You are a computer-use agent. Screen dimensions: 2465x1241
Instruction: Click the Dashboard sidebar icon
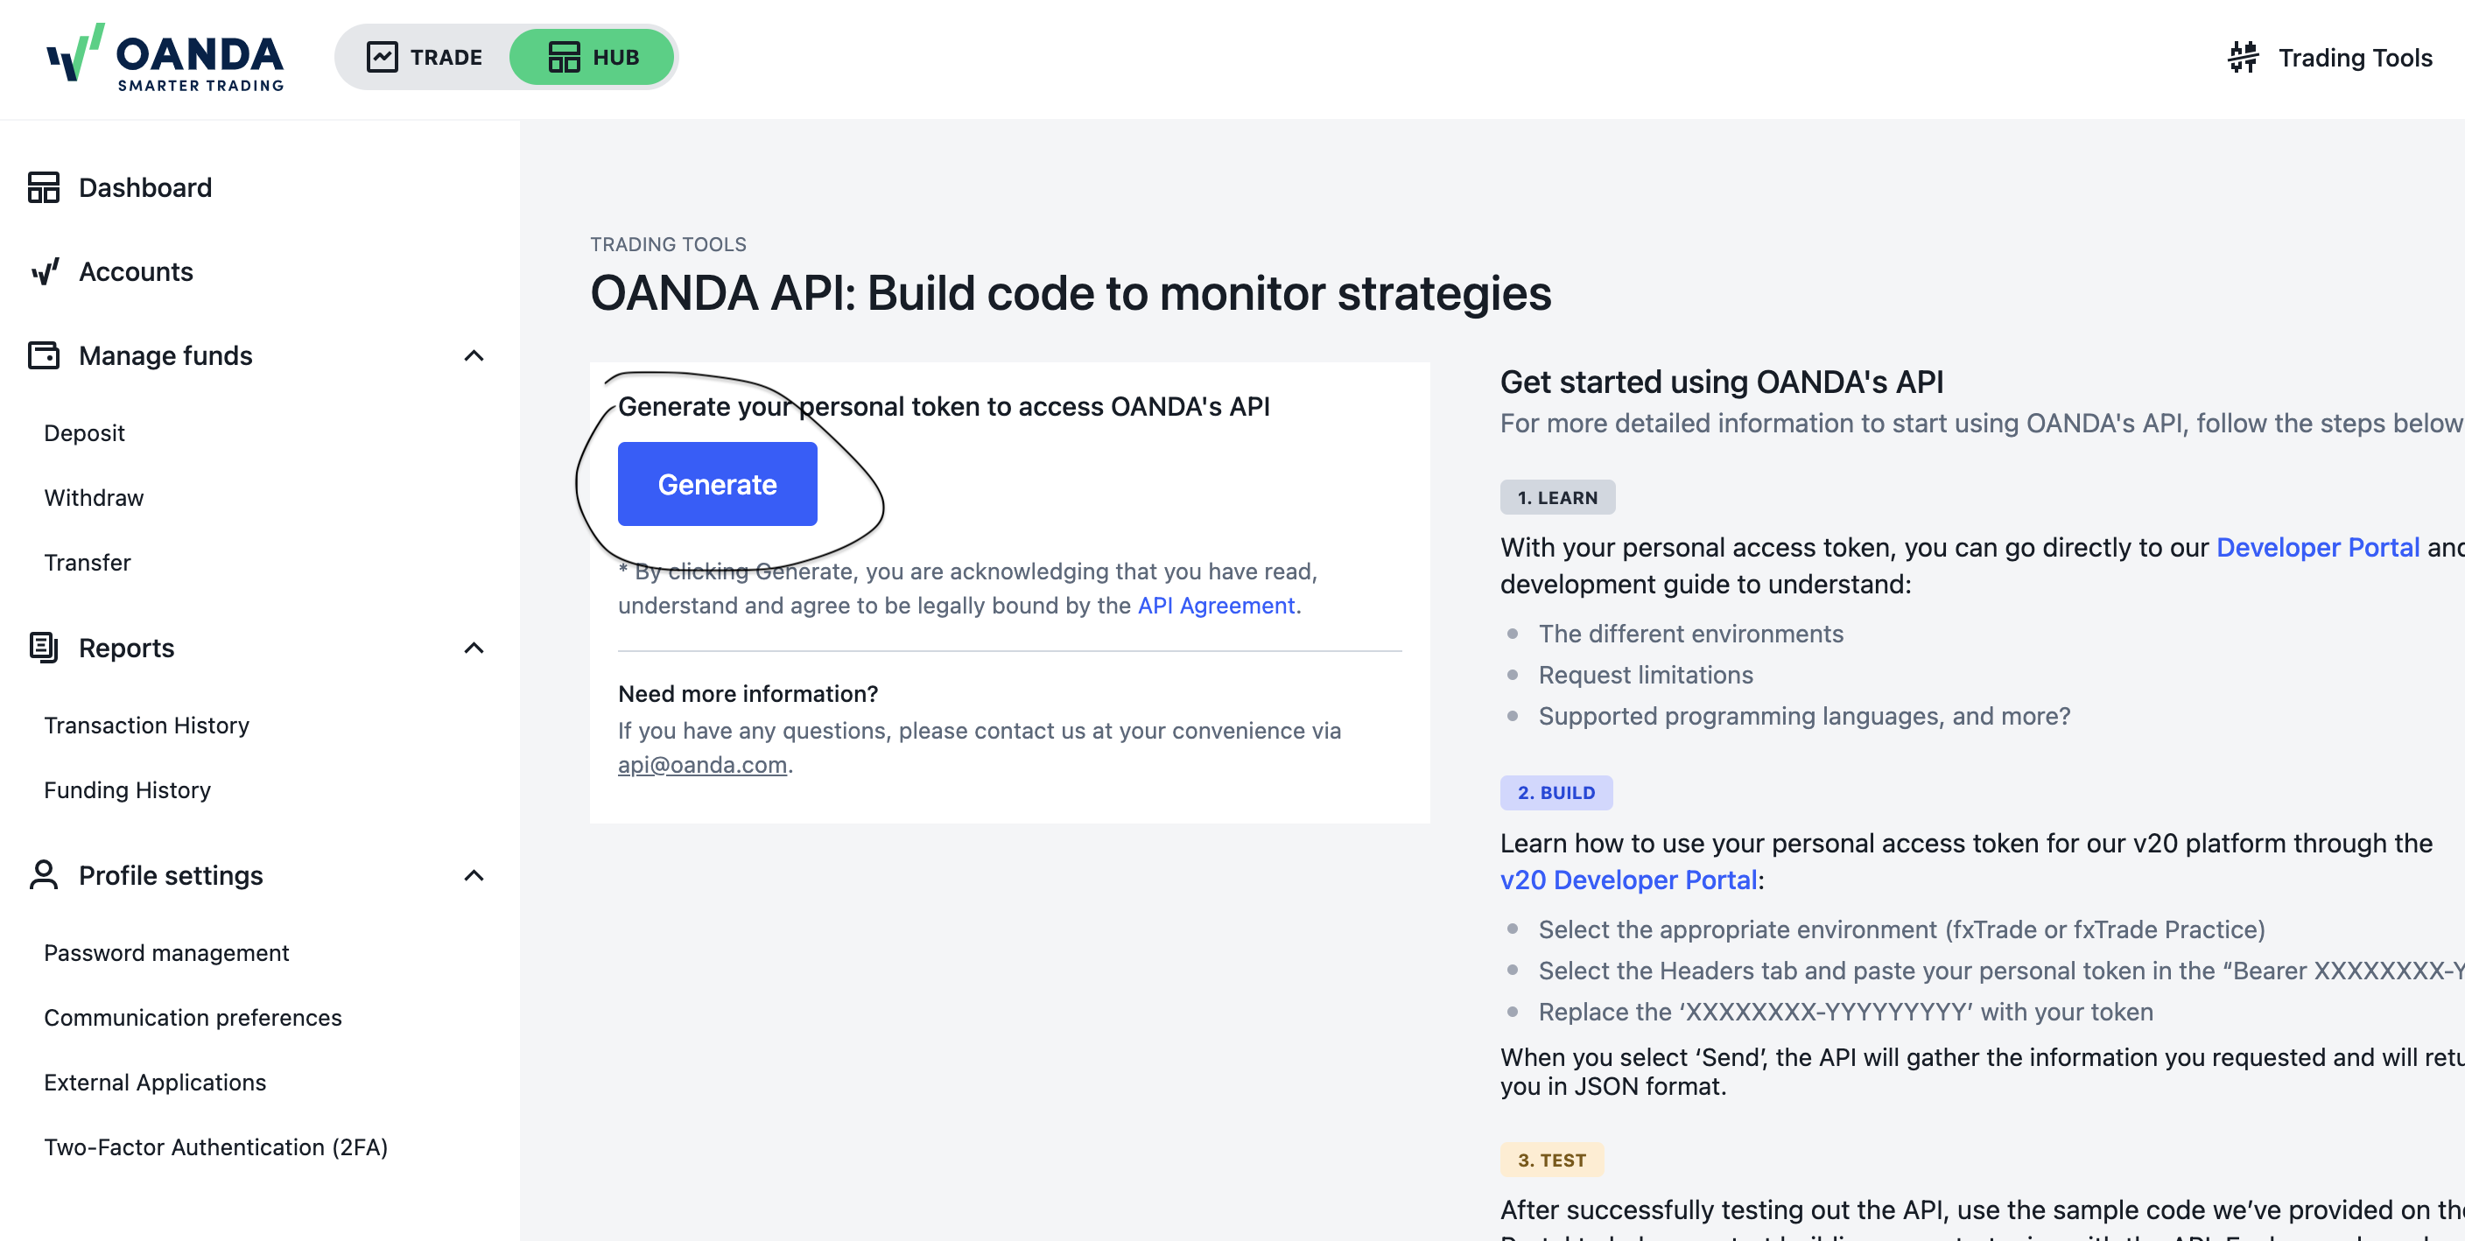(x=43, y=188)
